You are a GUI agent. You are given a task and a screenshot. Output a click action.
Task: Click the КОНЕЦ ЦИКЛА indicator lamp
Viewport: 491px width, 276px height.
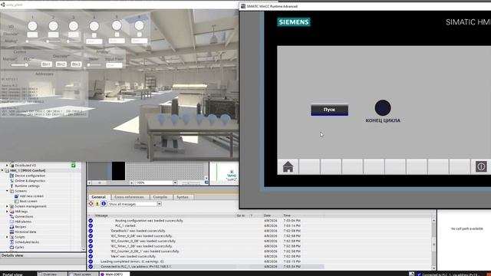(383, 107)
